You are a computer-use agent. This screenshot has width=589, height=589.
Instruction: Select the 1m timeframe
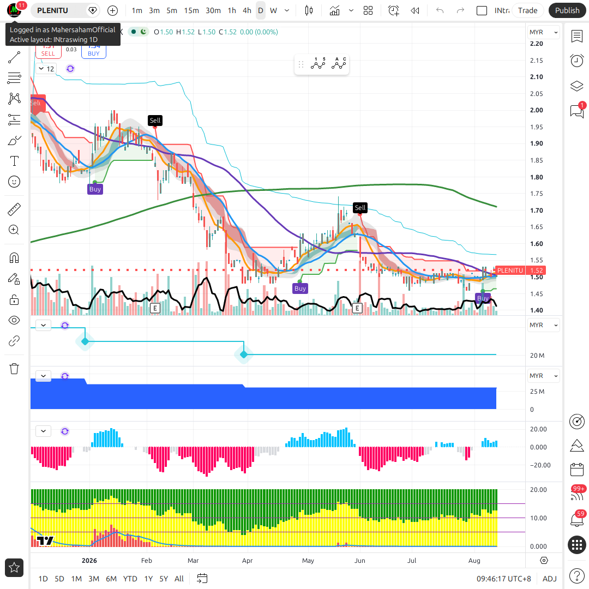pyautogui.click(x=137, y=10)
